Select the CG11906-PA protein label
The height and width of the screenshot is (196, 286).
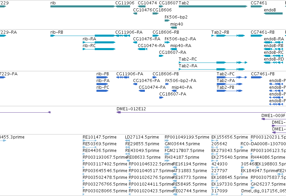click(130, 74)
